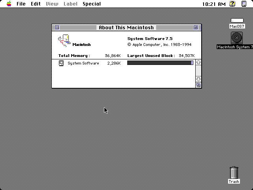Screen dimensions: 253x190
Task: Click the System Software row label
Action: (83, 63)
